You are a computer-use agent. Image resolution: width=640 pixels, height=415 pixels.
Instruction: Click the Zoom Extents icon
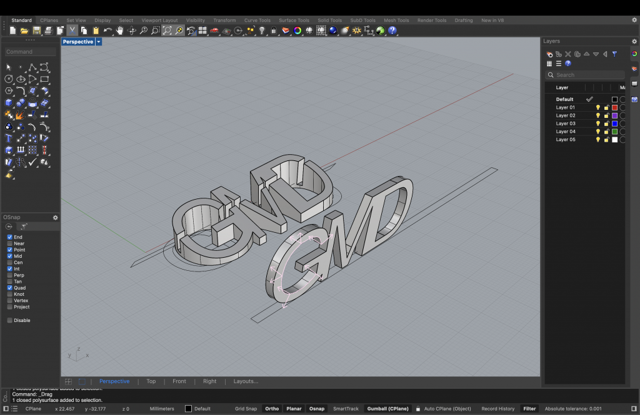click(x=167, y=31)
